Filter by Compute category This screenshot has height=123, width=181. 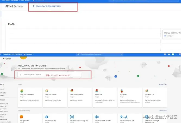[3, 114]
